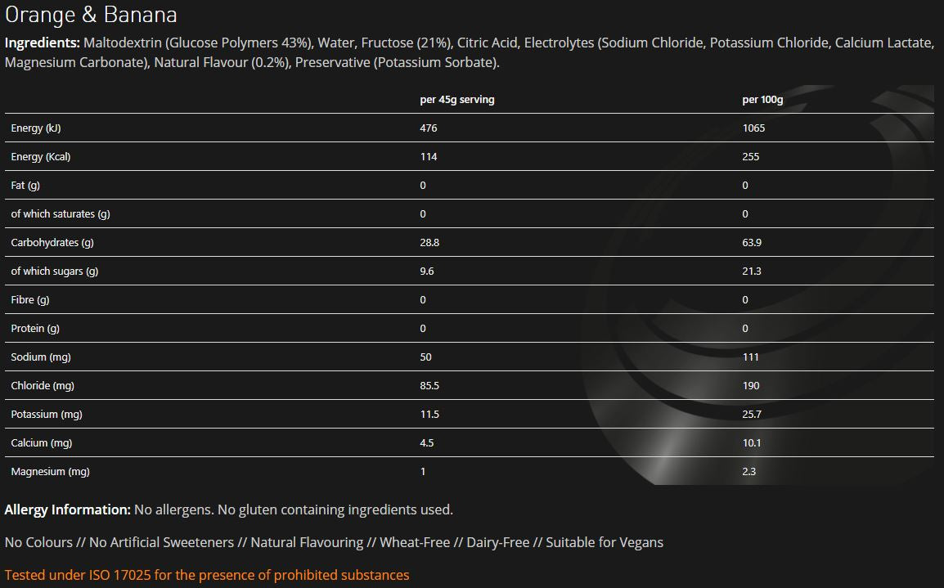
Task: Click the per 100g column header
Action: point(762,99)
